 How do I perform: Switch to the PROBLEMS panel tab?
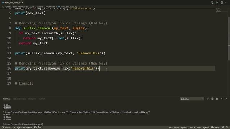coord(32,99)
